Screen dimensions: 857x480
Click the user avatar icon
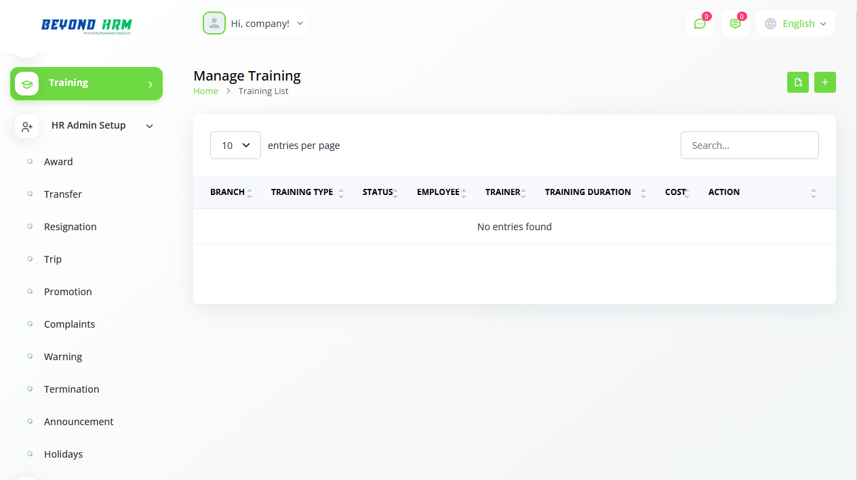[214, 23]
